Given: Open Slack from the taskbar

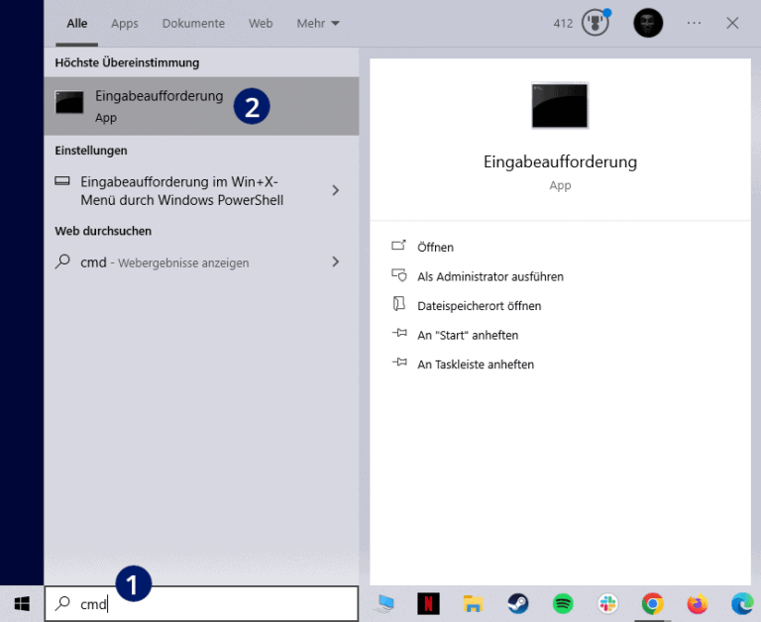Looking at the screenshot, I should [607, 603].
